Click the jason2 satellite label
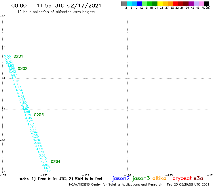Viewport: 213px width, 187px height. tap(121, 178)
